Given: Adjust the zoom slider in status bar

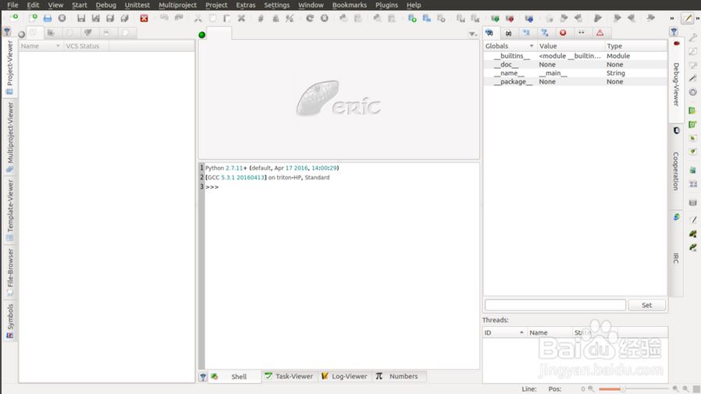Looking at the screenshot, I should point(633,389).
